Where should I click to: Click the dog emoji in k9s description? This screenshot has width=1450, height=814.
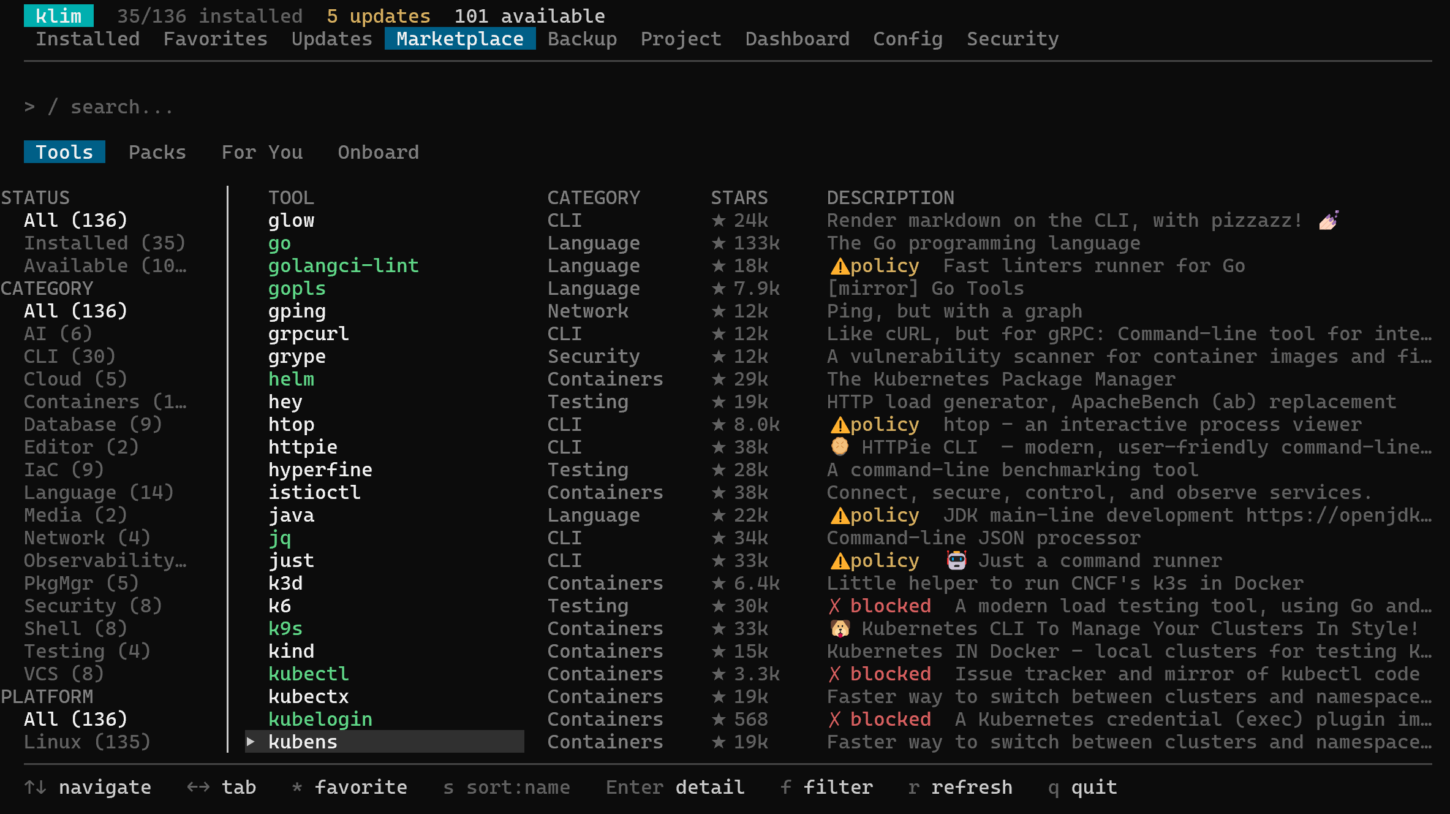(x=840, y=628)
